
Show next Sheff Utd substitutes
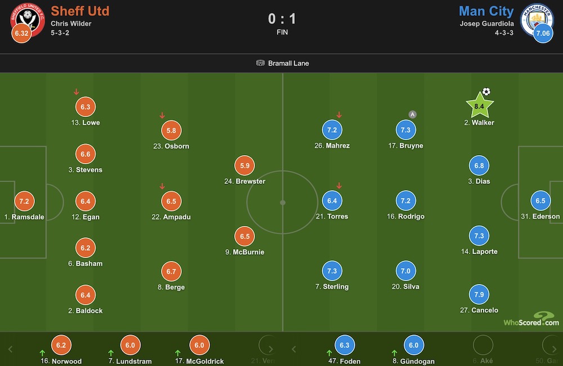pyautogui.click(x=271, y=349)
